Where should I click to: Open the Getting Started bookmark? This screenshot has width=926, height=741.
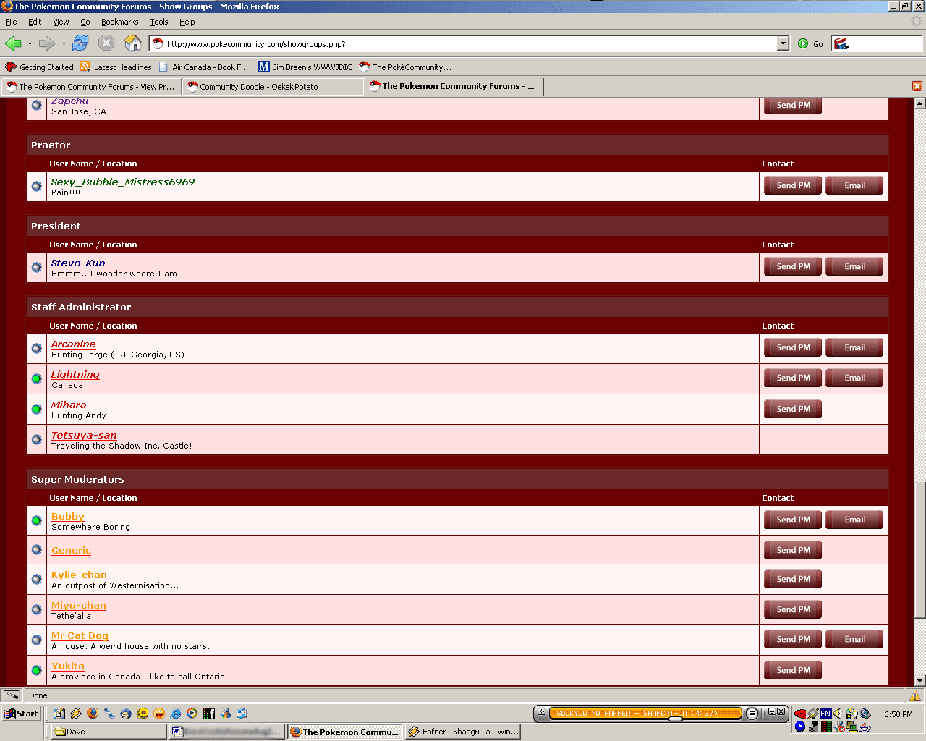[39, 67]
